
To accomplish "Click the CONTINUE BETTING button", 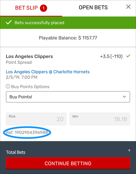I will (x=68, y=163).
